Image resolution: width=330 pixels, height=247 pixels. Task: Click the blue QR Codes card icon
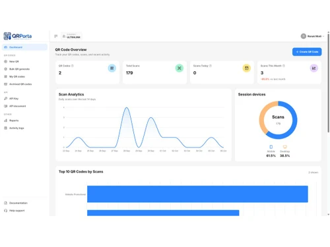(x=112, y=69)
